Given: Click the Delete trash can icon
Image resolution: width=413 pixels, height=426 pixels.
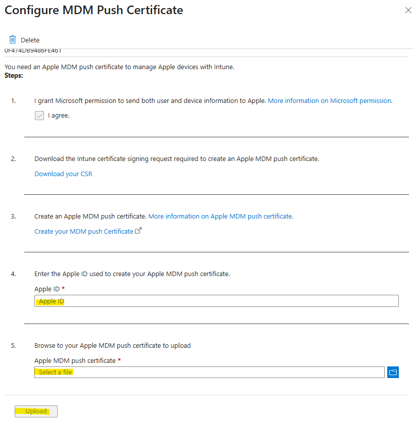Looking at the screenshot, I should (x=13, y=40).
